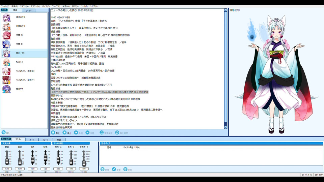Click the 短ポーズ value field showing 225
The image size is (324, 182).
tap(58, 169)
